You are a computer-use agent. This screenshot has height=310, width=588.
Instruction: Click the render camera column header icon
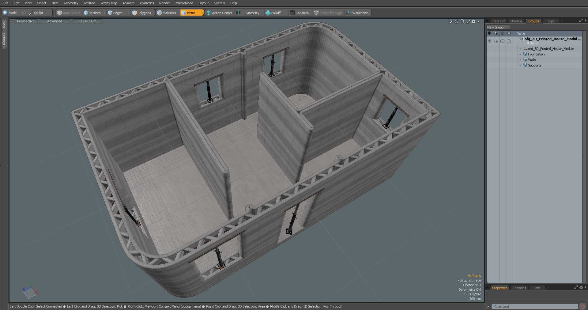[496, 33]
